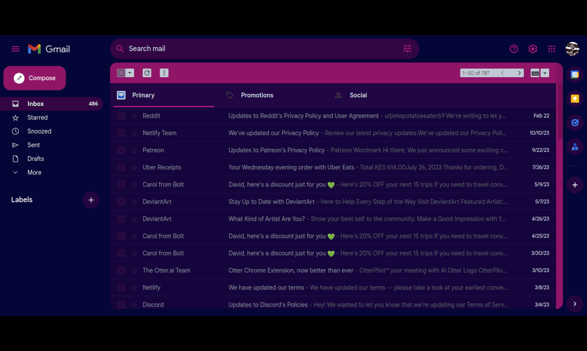587x351 pixels.
Task: Open Updates to Patreon's Privacy Policy email
Action: pos(333,150)
